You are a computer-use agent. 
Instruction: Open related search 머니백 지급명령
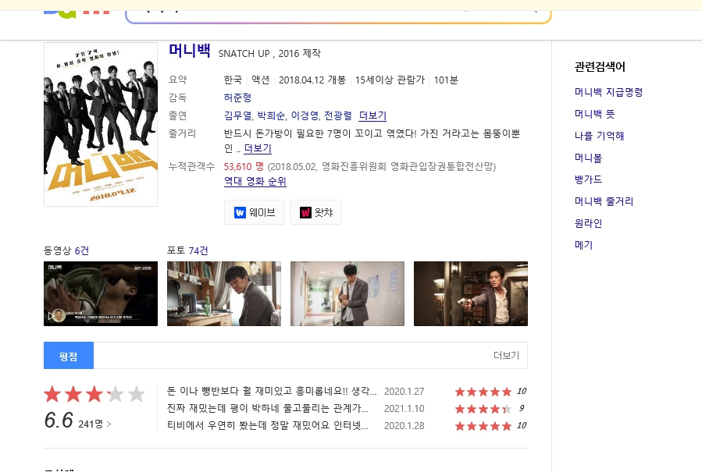[608, 92]
